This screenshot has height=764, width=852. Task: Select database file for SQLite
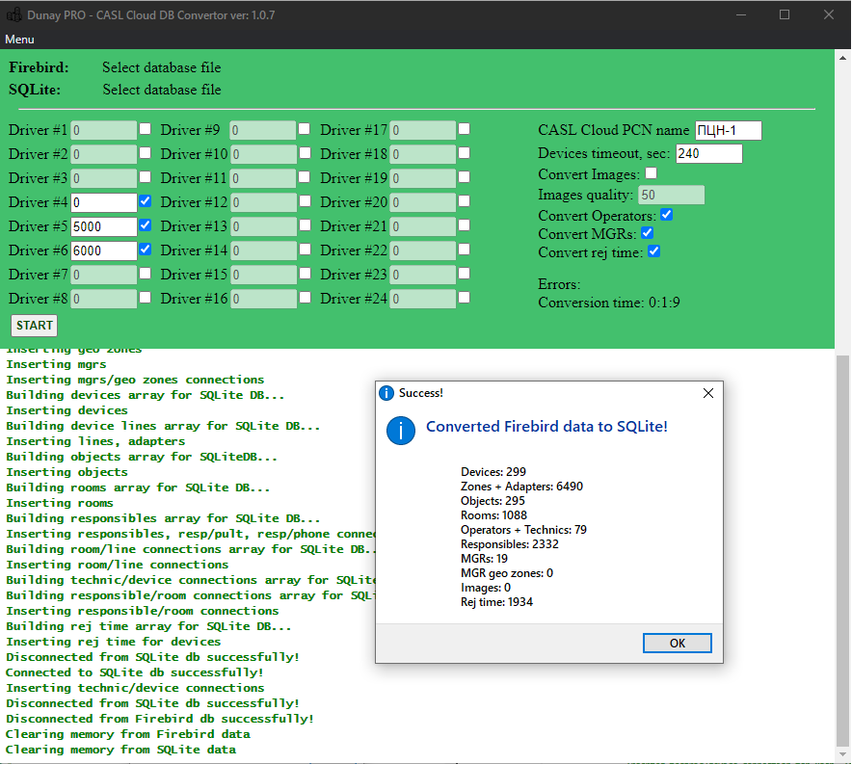[161, 90]
